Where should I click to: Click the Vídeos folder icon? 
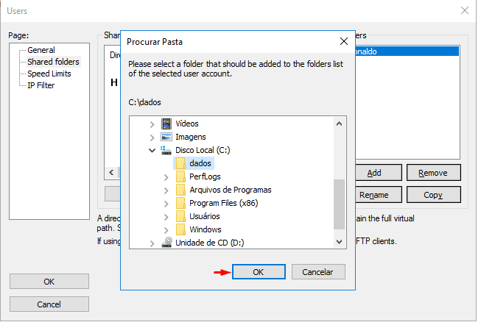[166, 124]
